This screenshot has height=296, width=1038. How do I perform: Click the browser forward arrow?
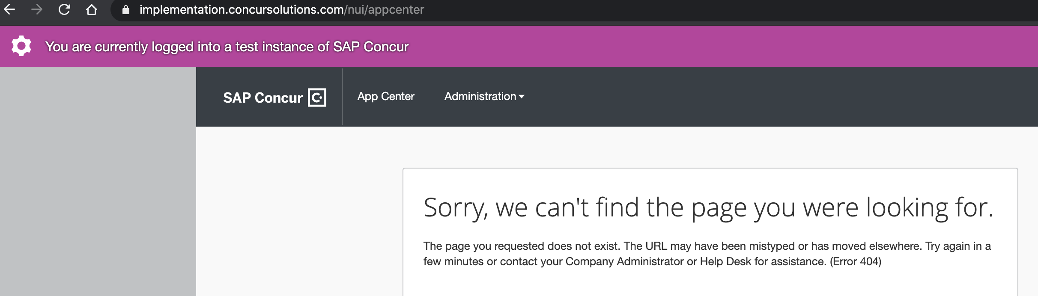pyautogui.click(x=37, y=9)
